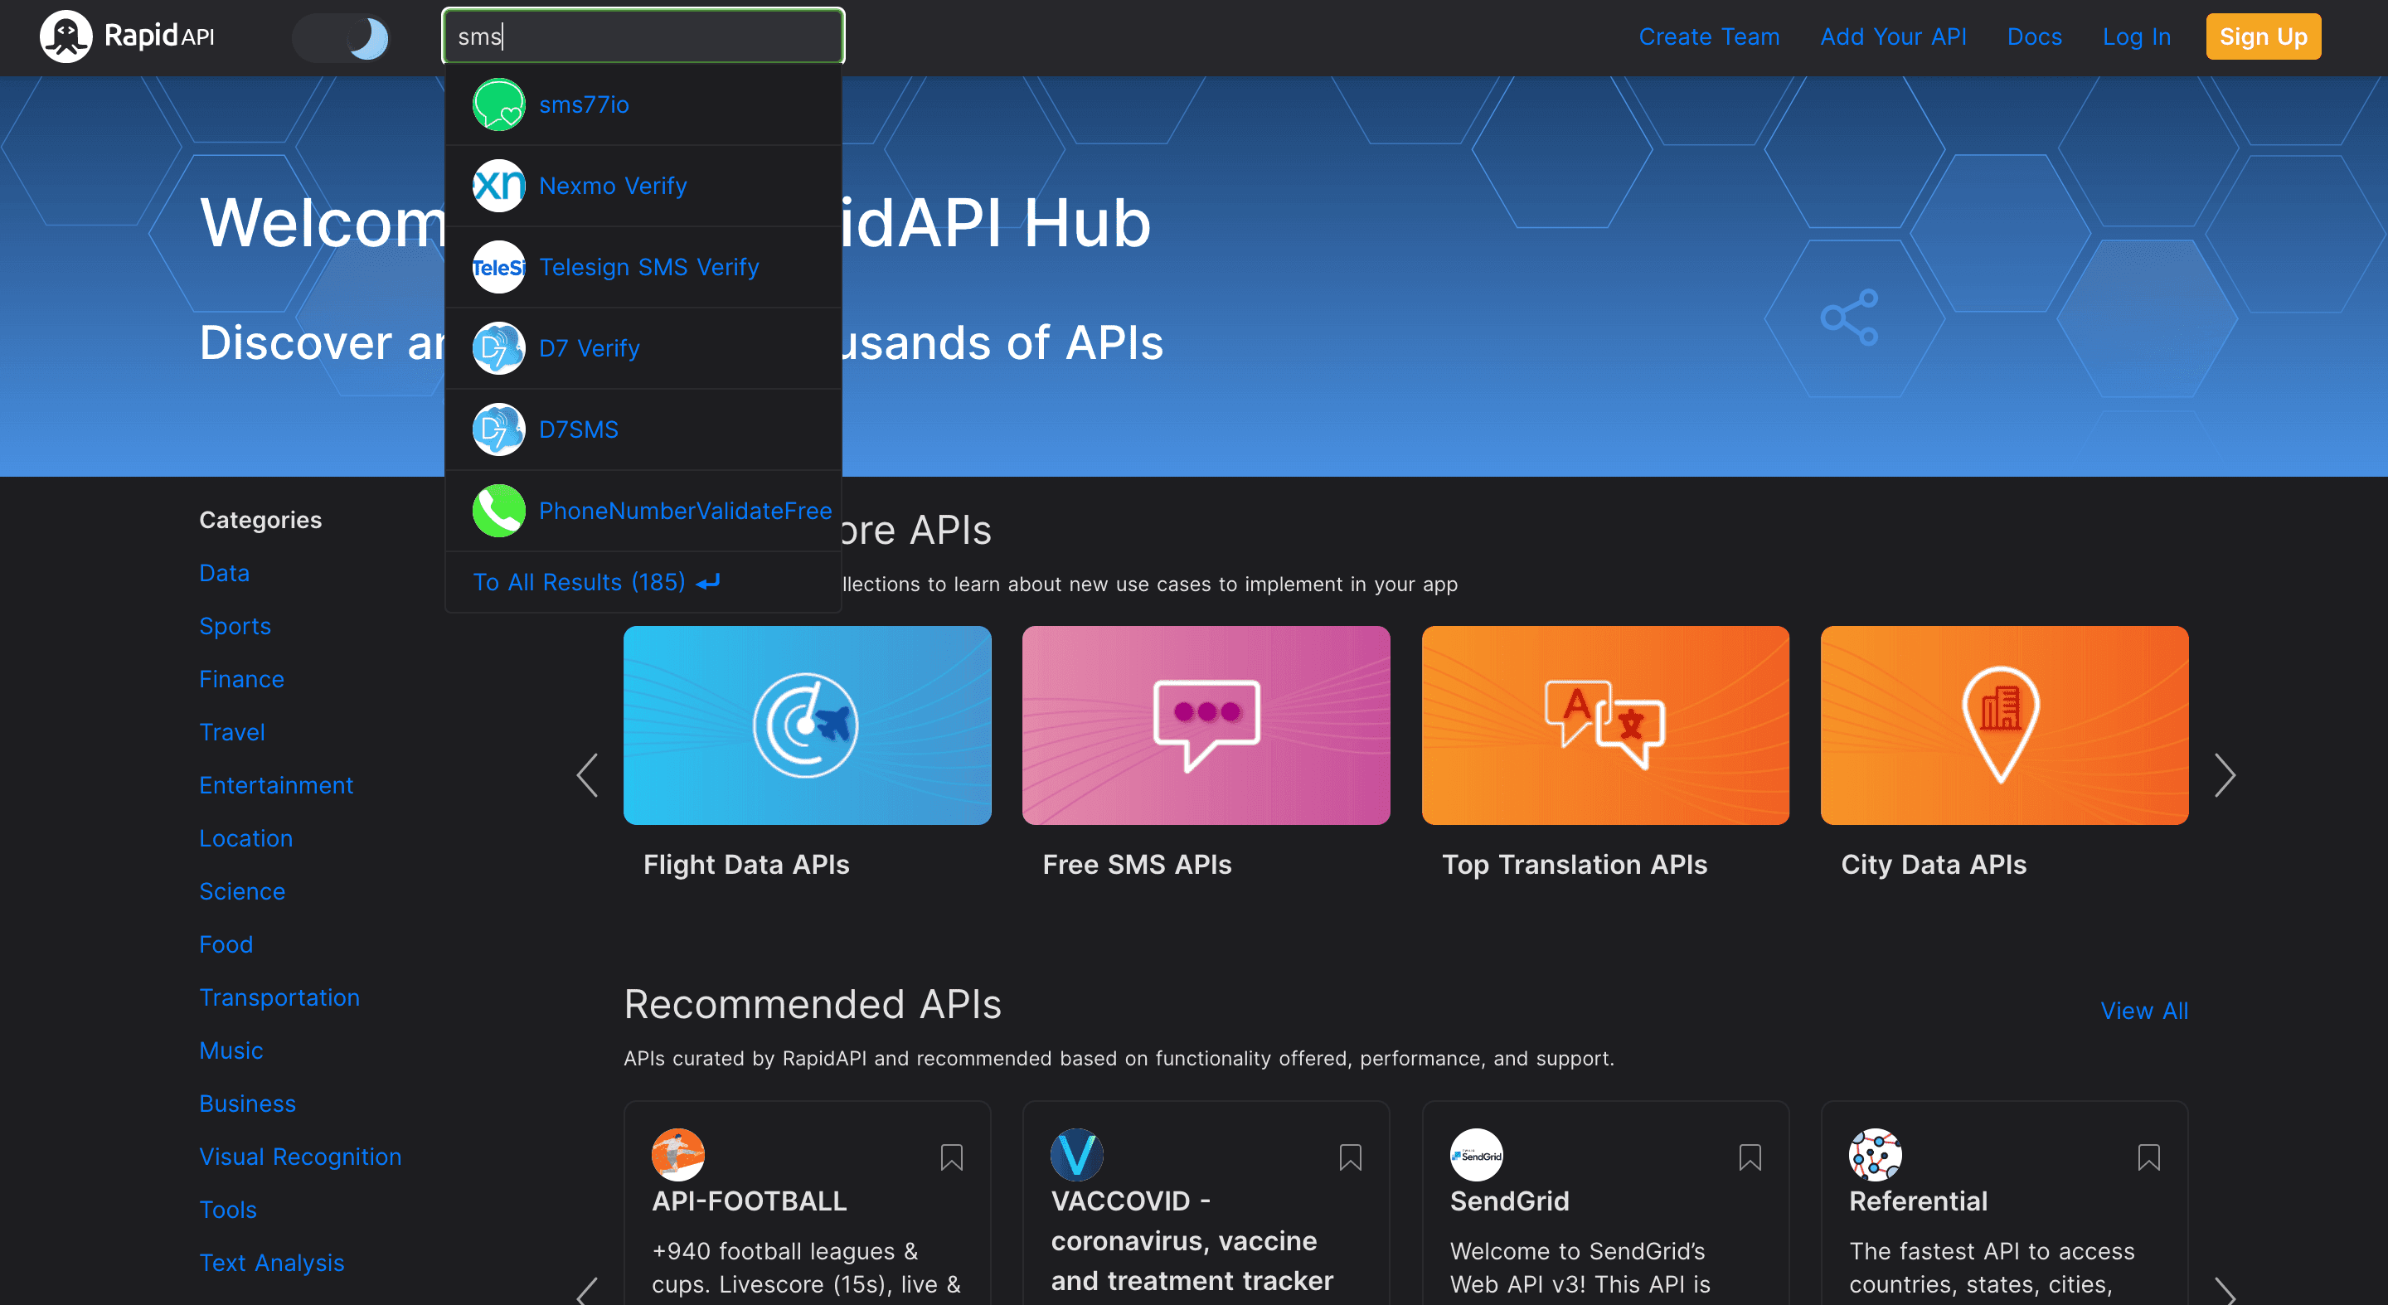The width and height of the screenshot is (2388, 1305).
Task: Open the Data category
Action: [x=225, y=573]
